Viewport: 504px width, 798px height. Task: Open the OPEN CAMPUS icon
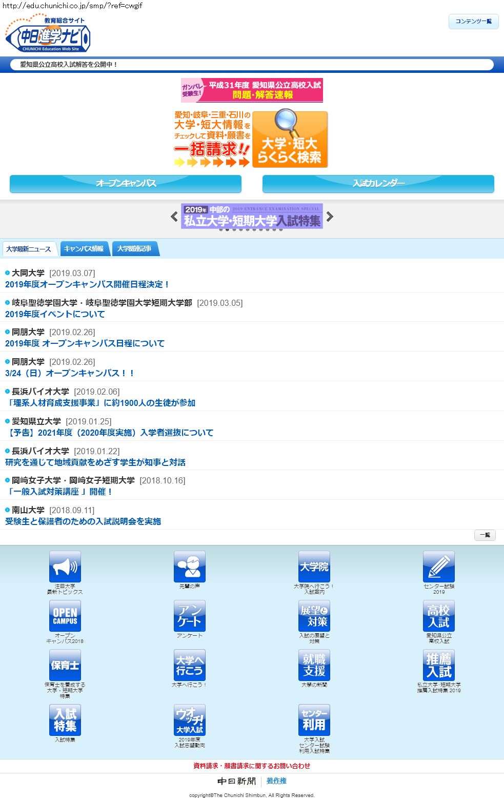65,616
